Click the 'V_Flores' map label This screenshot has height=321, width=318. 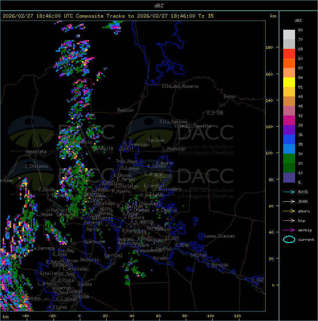point(58,307)
